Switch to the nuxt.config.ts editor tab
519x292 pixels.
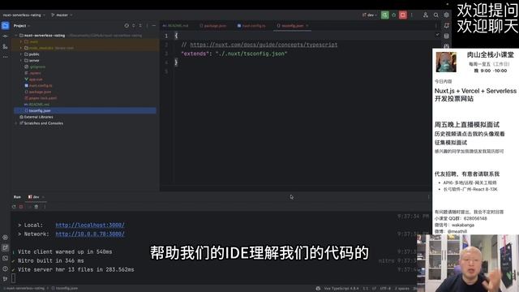(251, 25)
